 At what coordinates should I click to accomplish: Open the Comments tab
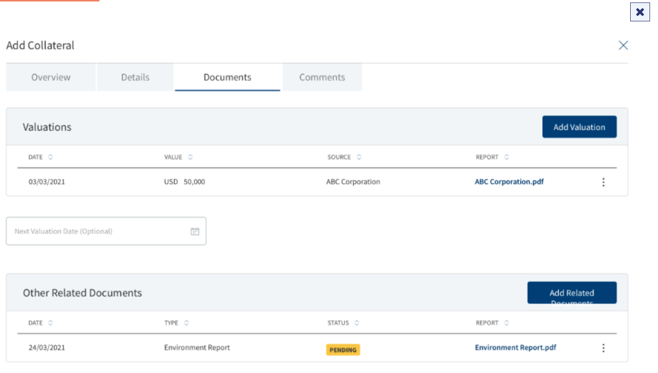pyautogui.click(x=322, y=77)
